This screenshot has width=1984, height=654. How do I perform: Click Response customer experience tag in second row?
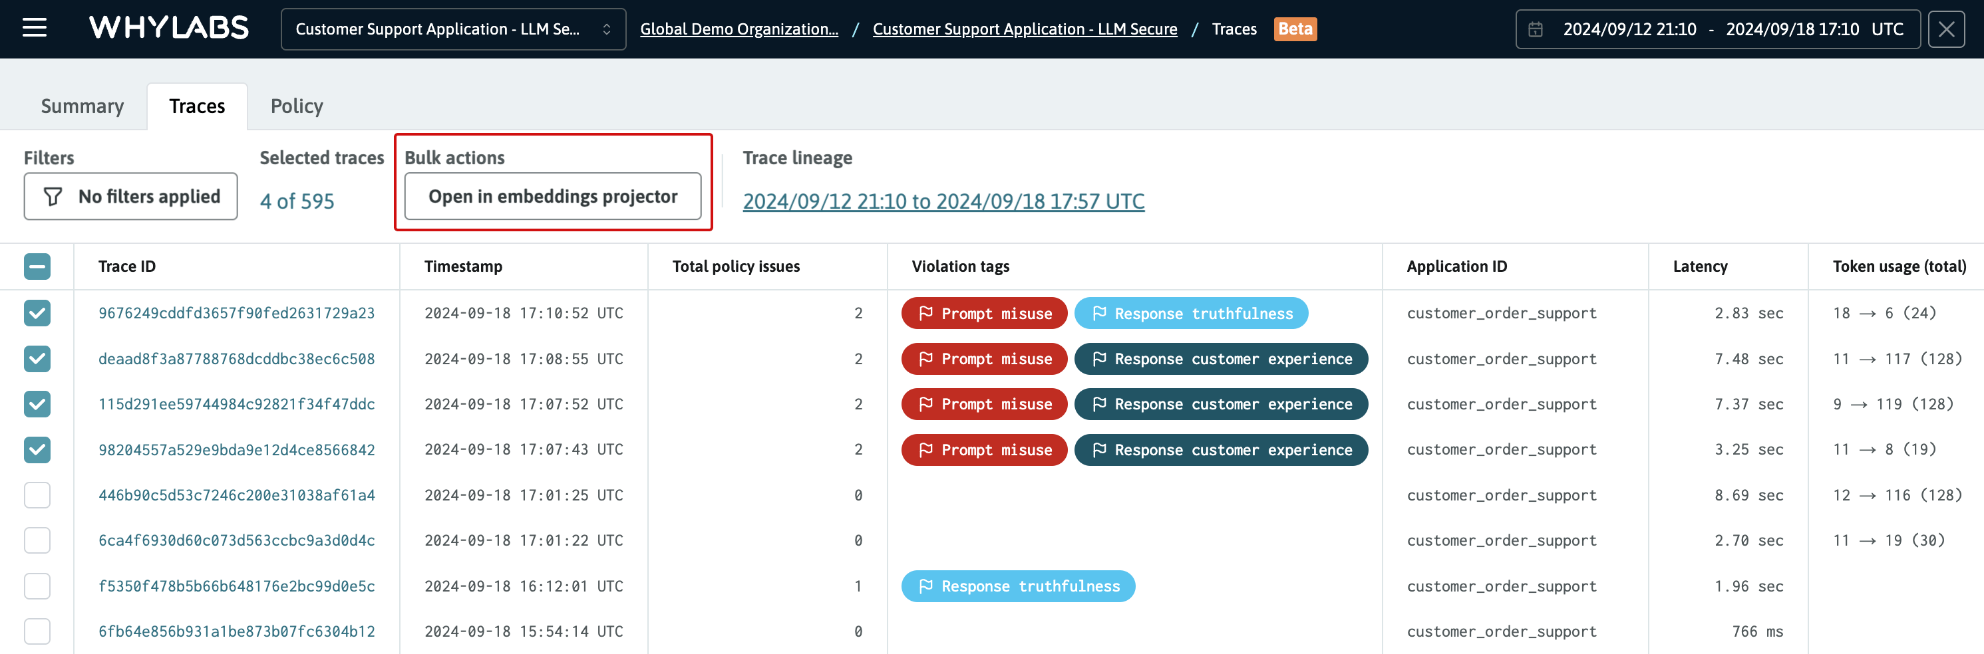pos(1220,360)
